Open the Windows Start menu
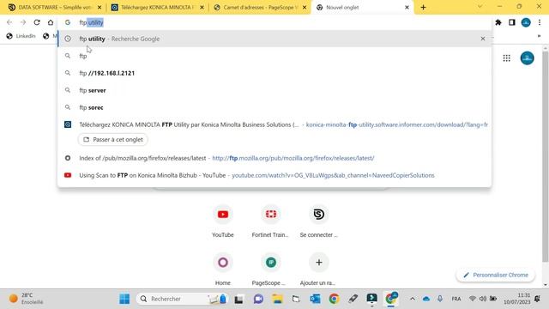Image resolution: width=549 pixels, height=309 pixels. coord(124,299)
